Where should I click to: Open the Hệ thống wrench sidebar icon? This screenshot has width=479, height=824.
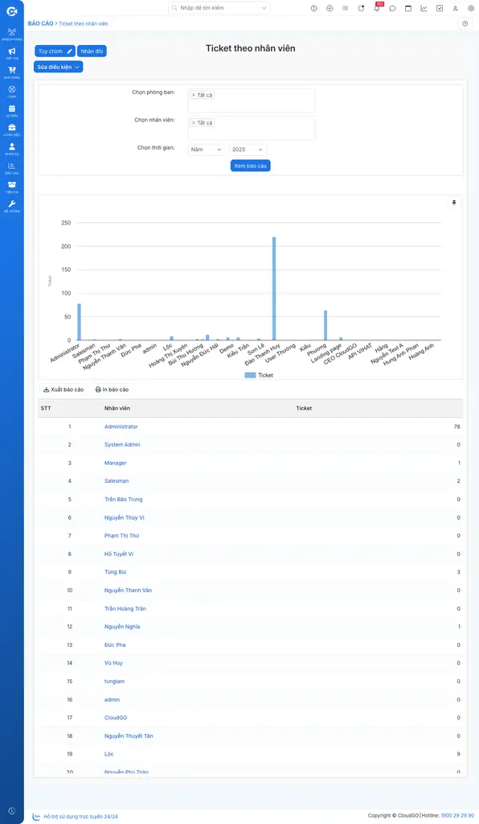[x=11, y=206]
